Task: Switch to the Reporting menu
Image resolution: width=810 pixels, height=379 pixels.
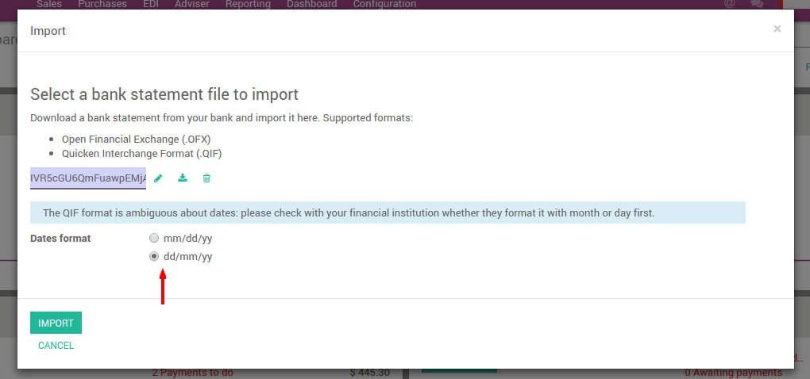Action: [248, 4]
